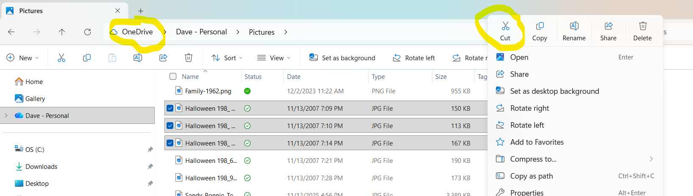693x196 pixels.
Task: Click the toolbar Paste icon
Action: 112,58
